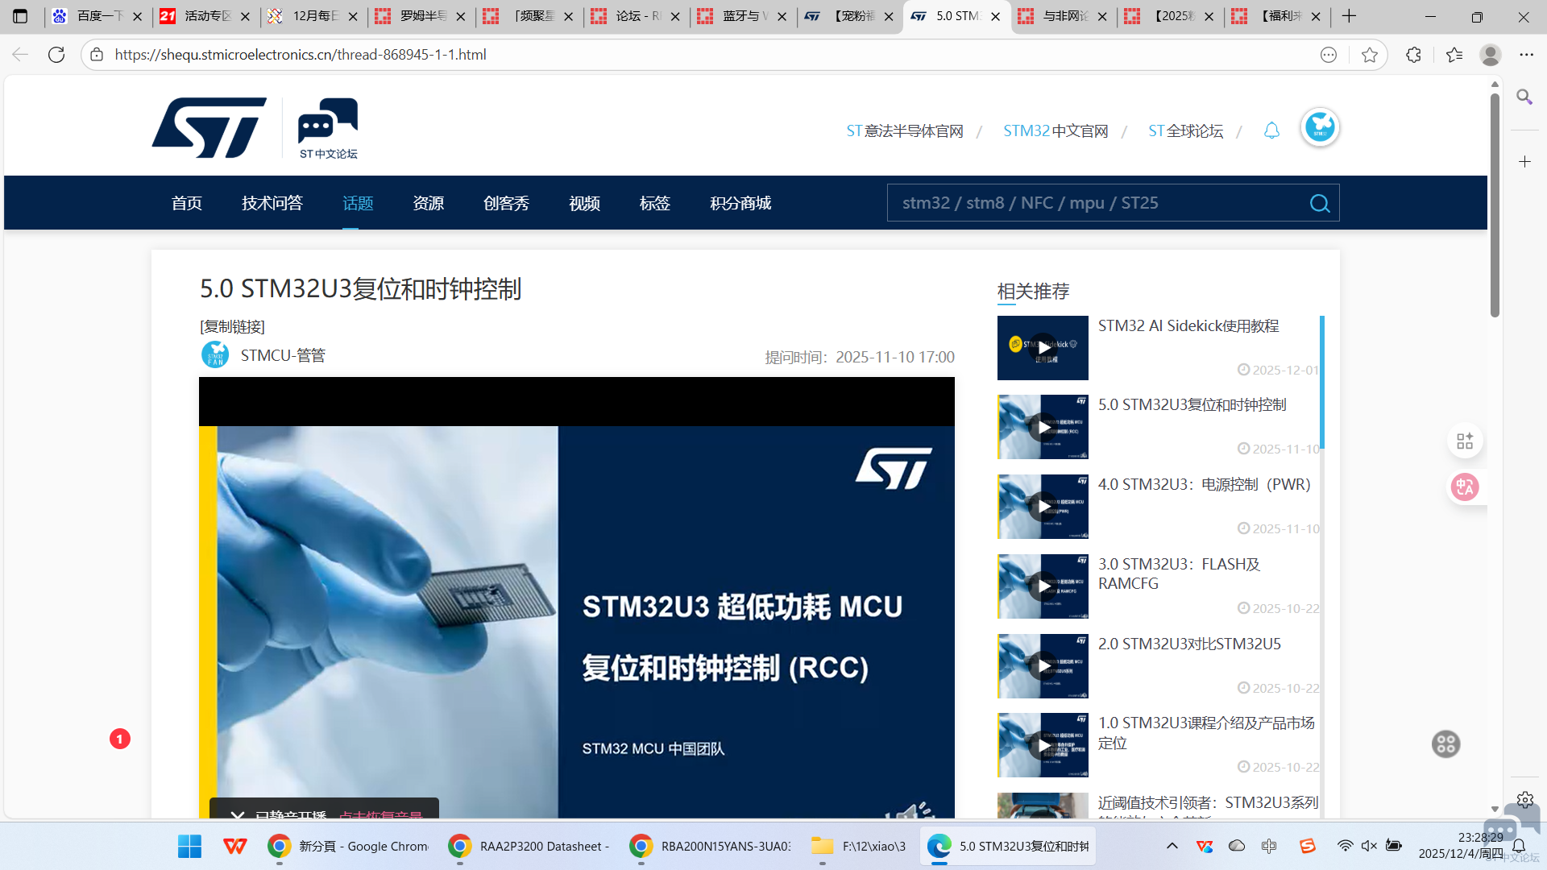Open browser settings and more menu
The width and height of the screenshot is (1547, 870).
tap(1526, 55)
